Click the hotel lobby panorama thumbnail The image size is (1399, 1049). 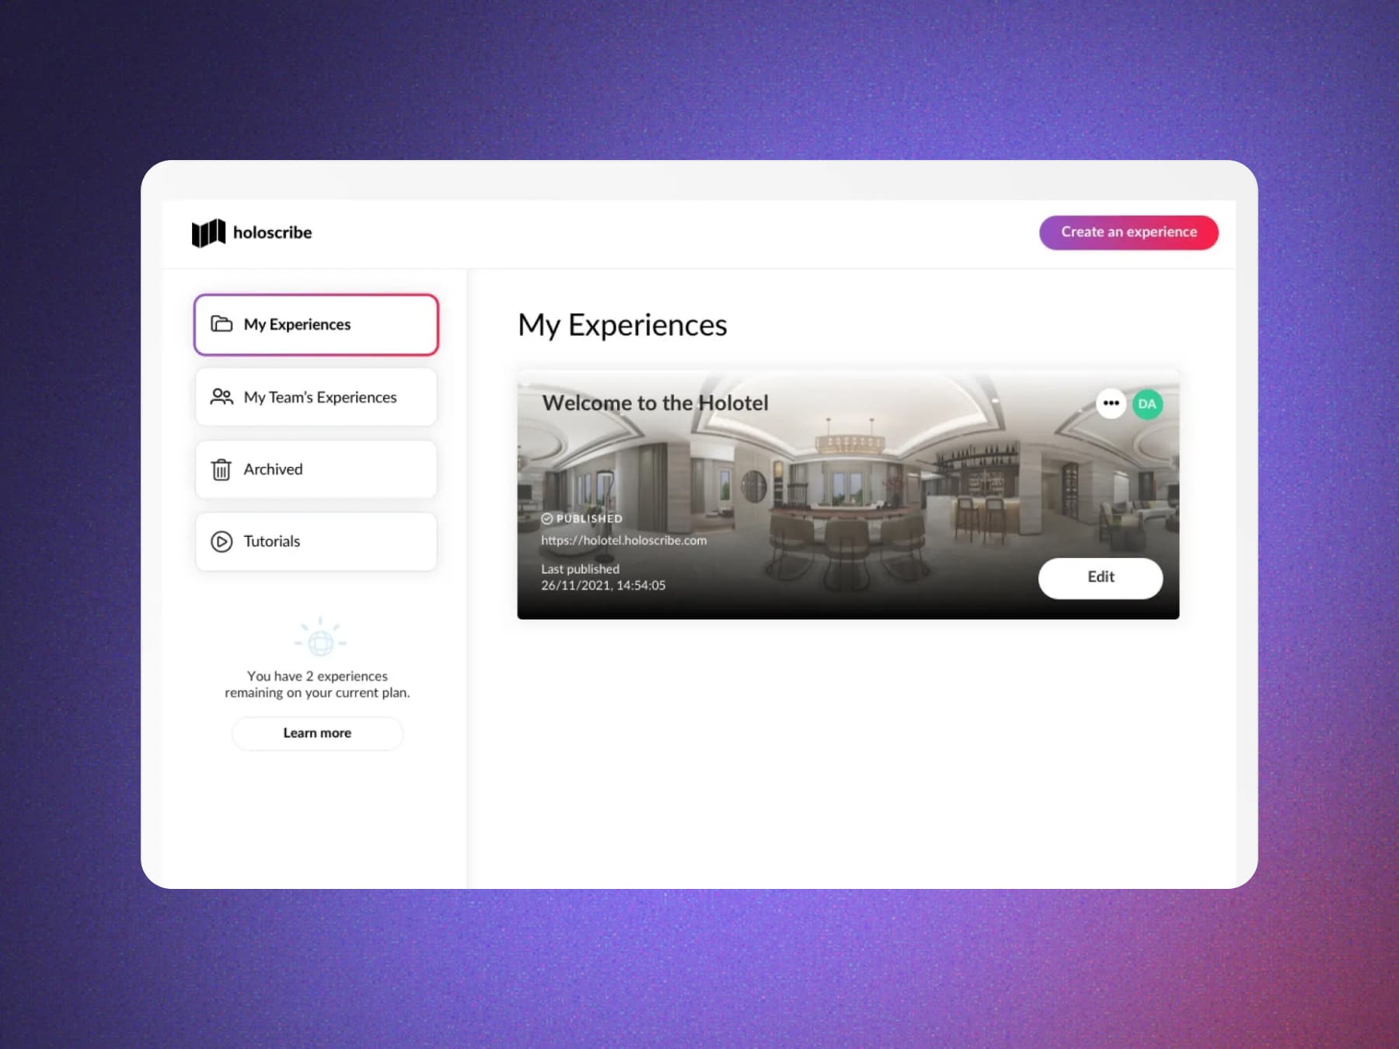(847, 482)
